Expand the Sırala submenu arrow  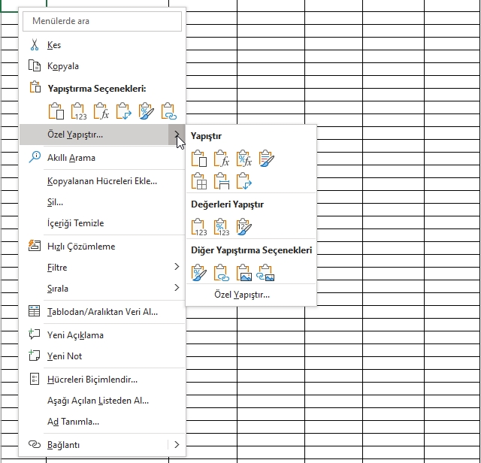click(177, 288)
